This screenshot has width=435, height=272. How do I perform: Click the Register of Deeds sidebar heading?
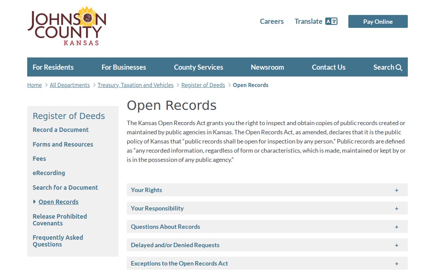coord(69,116)
